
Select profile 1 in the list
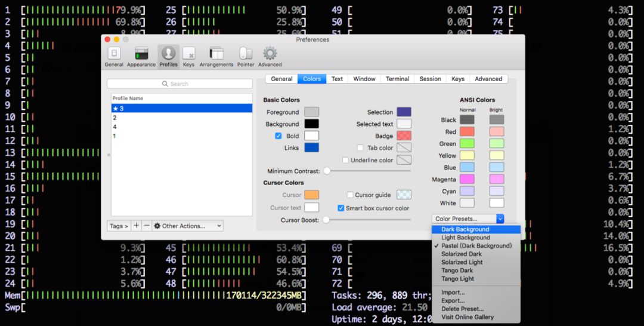(181, 136)
